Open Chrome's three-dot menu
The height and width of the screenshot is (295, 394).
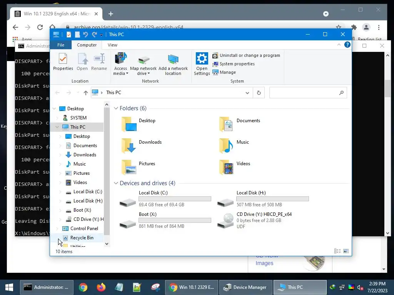pos(379,27)
